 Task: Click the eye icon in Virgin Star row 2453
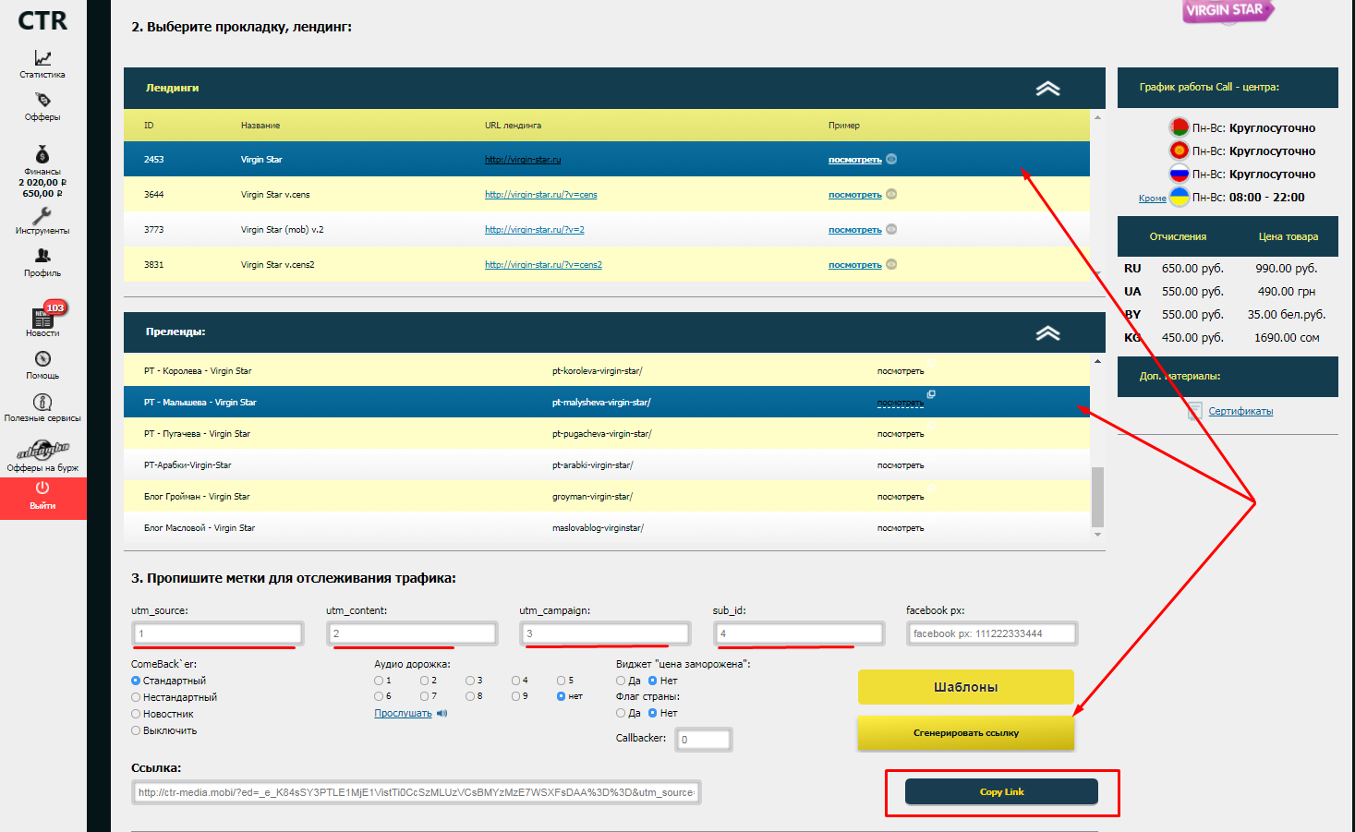(891, 159)
